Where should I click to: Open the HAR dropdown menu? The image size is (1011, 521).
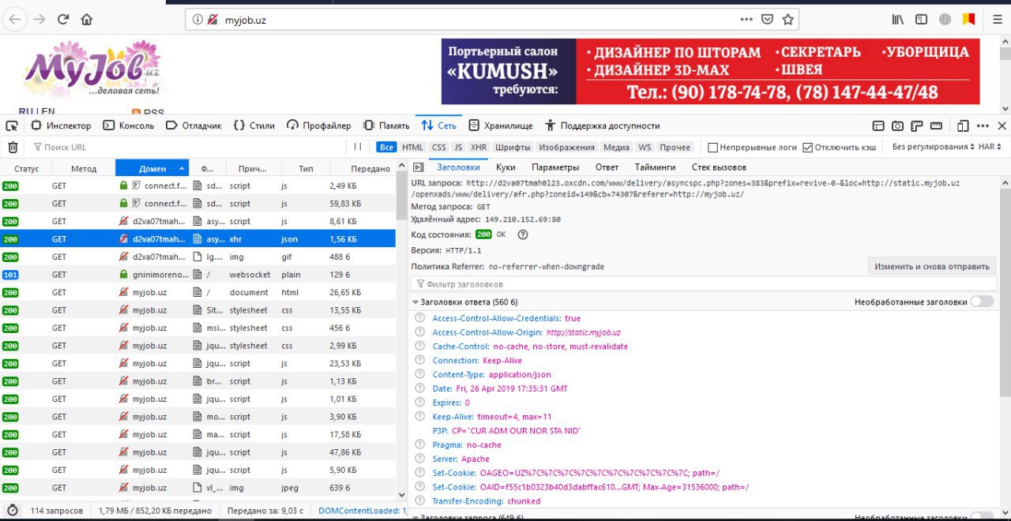[x=990, y=147]
